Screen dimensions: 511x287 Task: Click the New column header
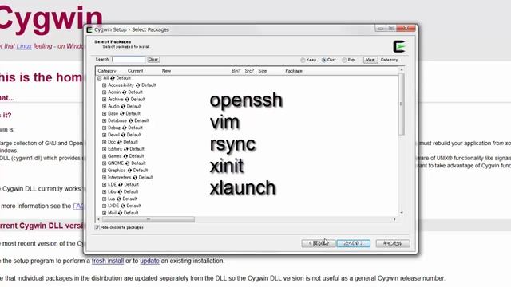[x=166, y=71]
